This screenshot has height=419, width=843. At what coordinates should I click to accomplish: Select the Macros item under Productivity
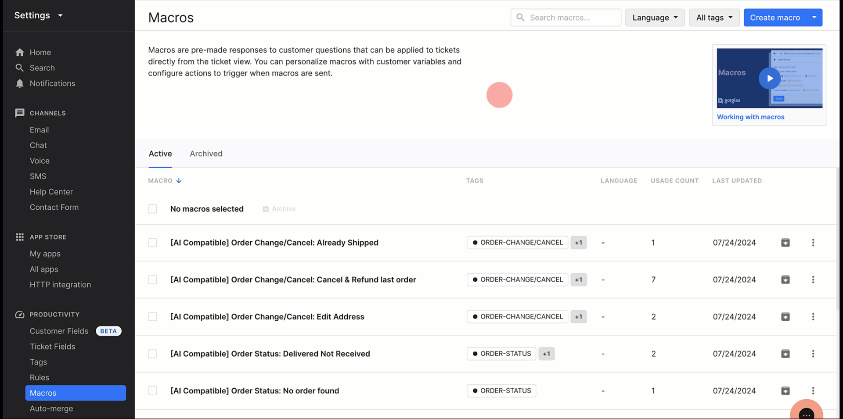pos(43,393)
